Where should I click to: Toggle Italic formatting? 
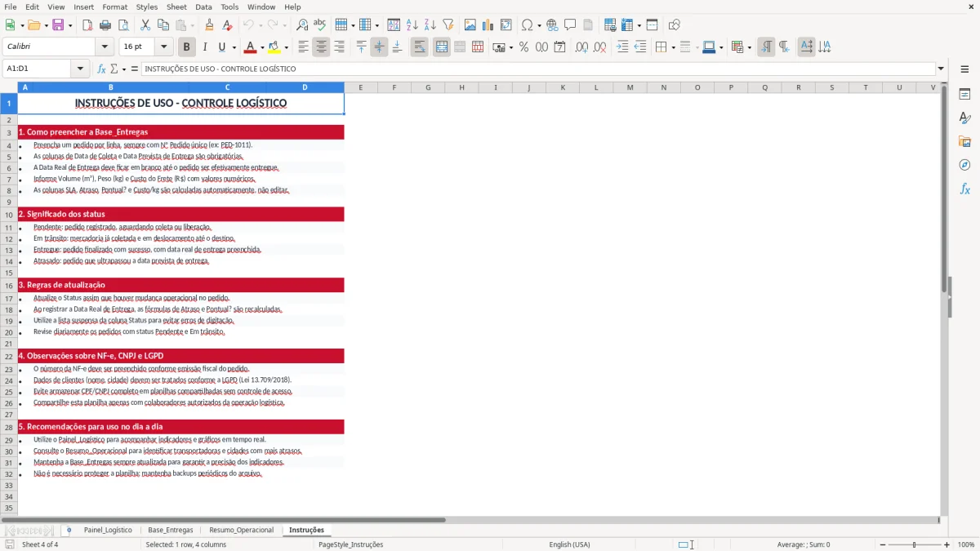(204, 47)
